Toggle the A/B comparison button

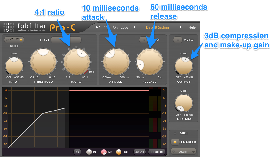[115, 27]
